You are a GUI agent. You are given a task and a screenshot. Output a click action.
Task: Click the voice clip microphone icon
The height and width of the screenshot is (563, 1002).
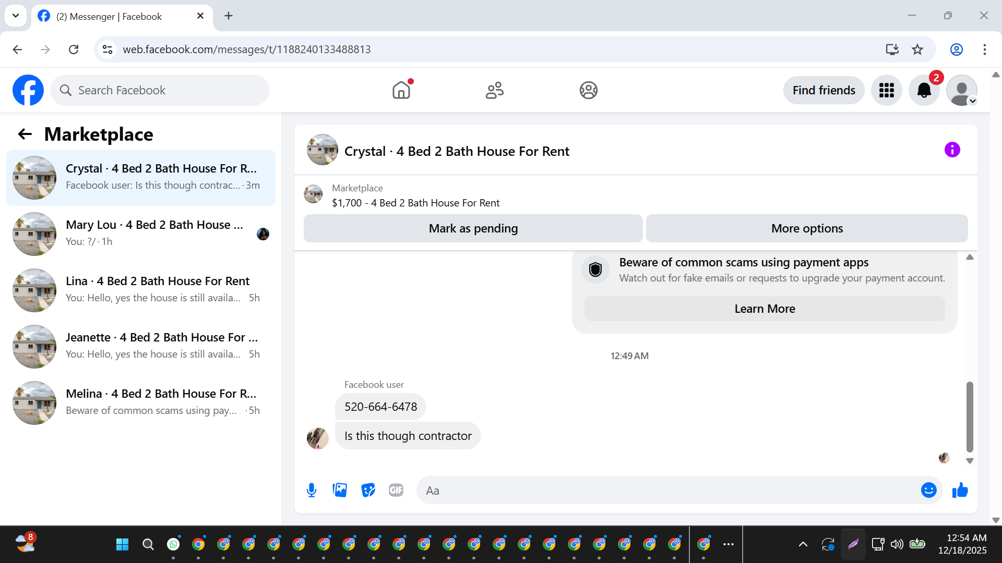click(312, 490)
